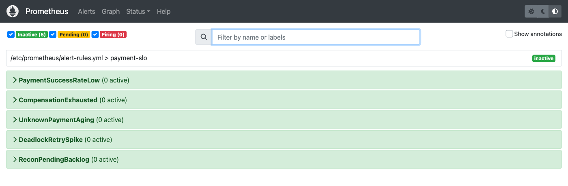Enable the Show annotations checkbox

tap(509, 34)
